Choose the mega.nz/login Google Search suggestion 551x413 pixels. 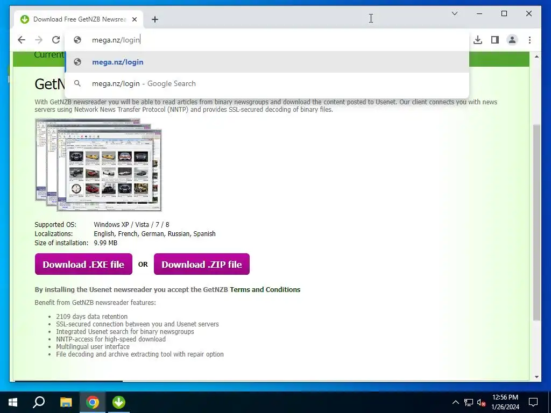(x=267, y=83)
